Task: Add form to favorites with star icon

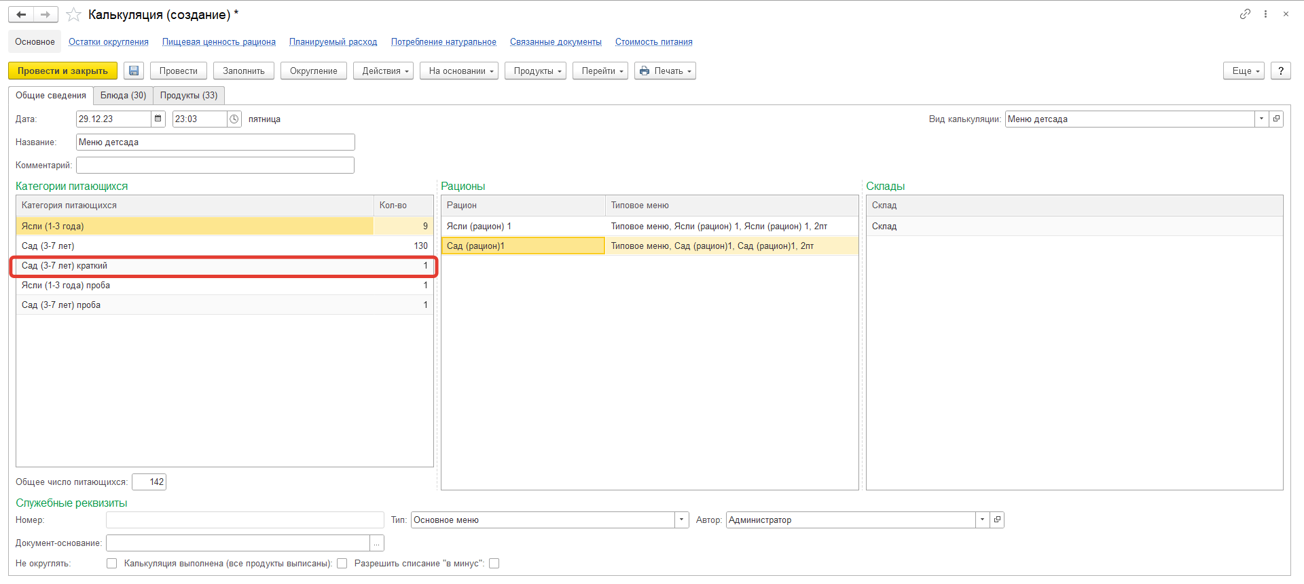Action: pyautogui.click(x=74, y=14)
